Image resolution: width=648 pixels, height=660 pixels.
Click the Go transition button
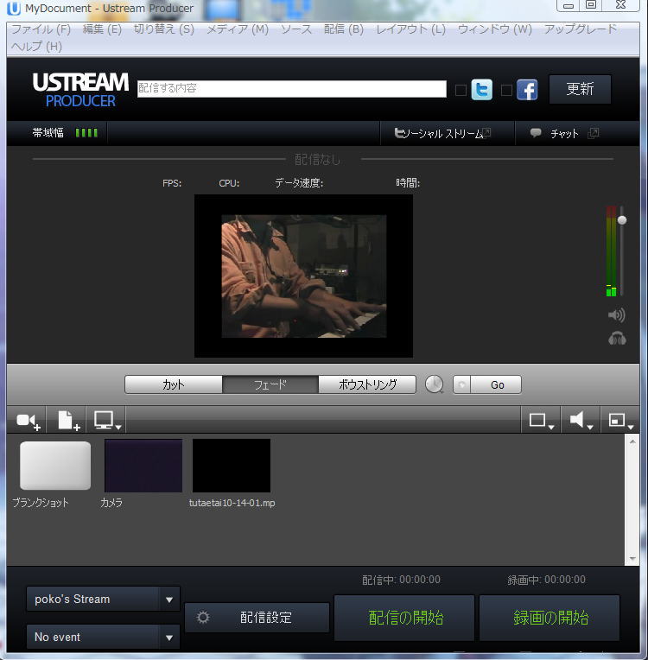pyautogui.click(x=497, y=384)
